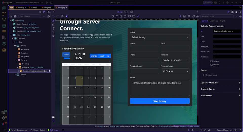The image size is (243, 132).
Task: Open the Select listing dropdown
Action: (160, 37)
